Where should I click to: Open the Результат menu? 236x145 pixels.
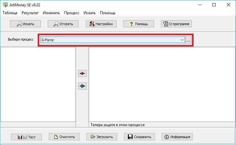(30, 13)
